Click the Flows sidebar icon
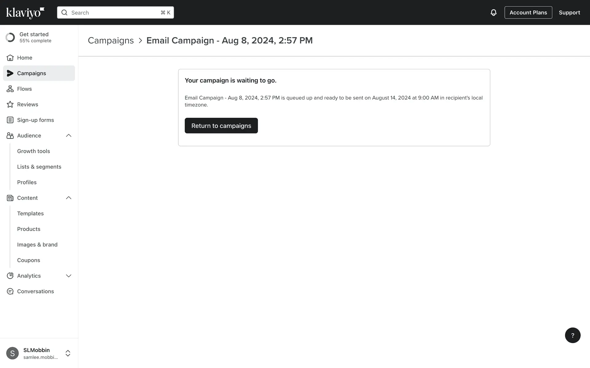 click(10, 89)
